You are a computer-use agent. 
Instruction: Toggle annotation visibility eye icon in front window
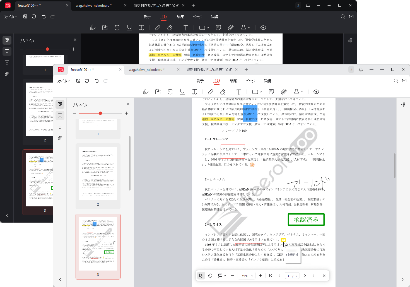[316, 92]
